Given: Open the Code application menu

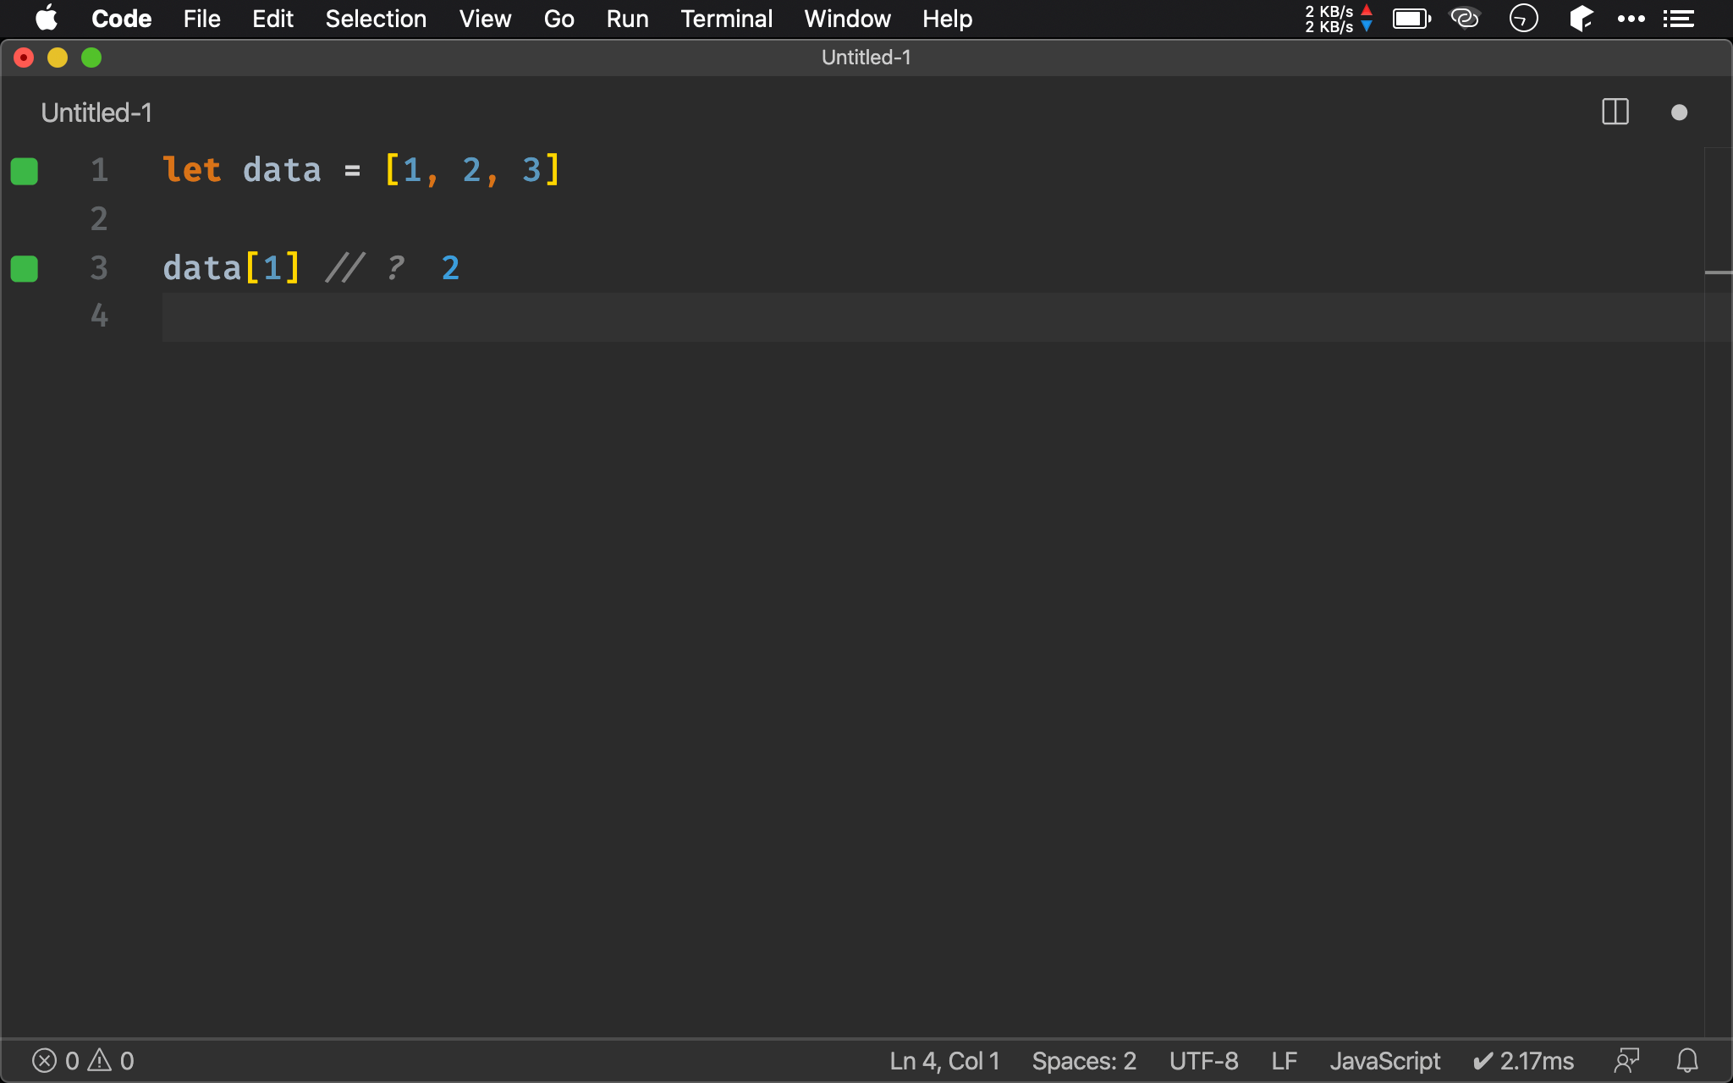Looking at the screenshot, I should (122, 19).
